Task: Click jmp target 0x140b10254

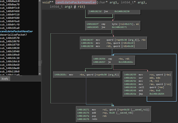Action: pos(157,94)
